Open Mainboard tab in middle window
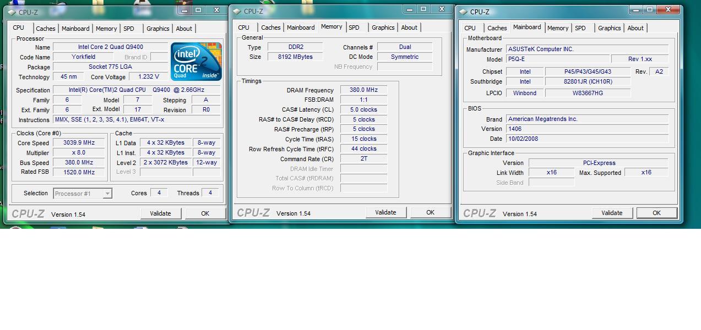 click(x=301, y=28)
